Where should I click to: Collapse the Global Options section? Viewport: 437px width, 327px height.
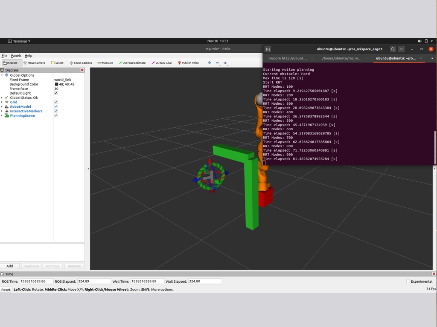(2, 75)
